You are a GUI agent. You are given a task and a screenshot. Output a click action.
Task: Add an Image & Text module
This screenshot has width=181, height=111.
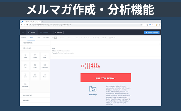pyautogui.click(x=45, y=66)
